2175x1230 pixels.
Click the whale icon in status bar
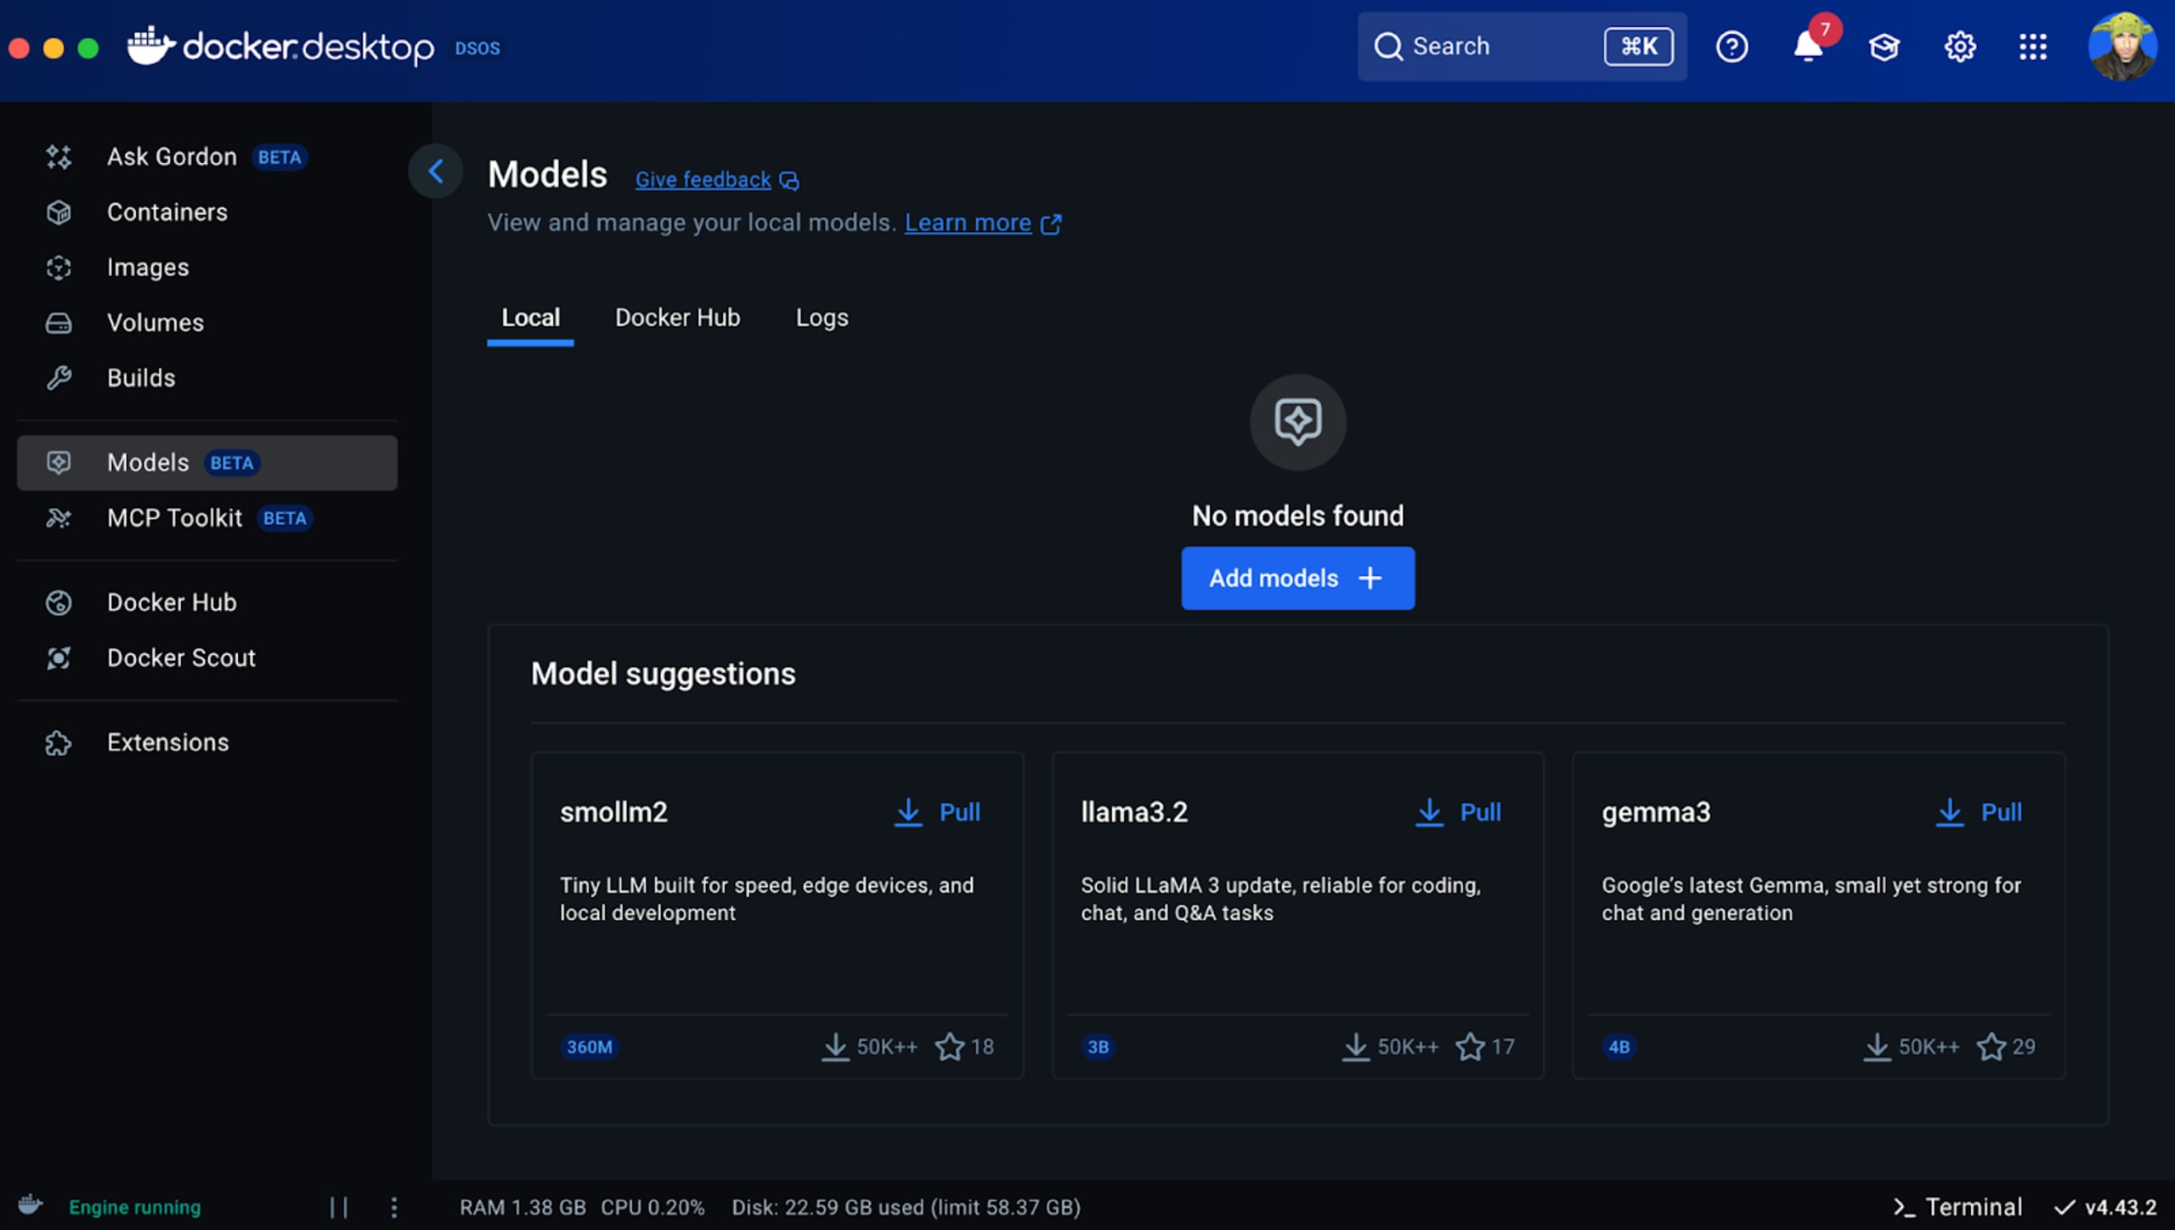(x=31, y=1205)
